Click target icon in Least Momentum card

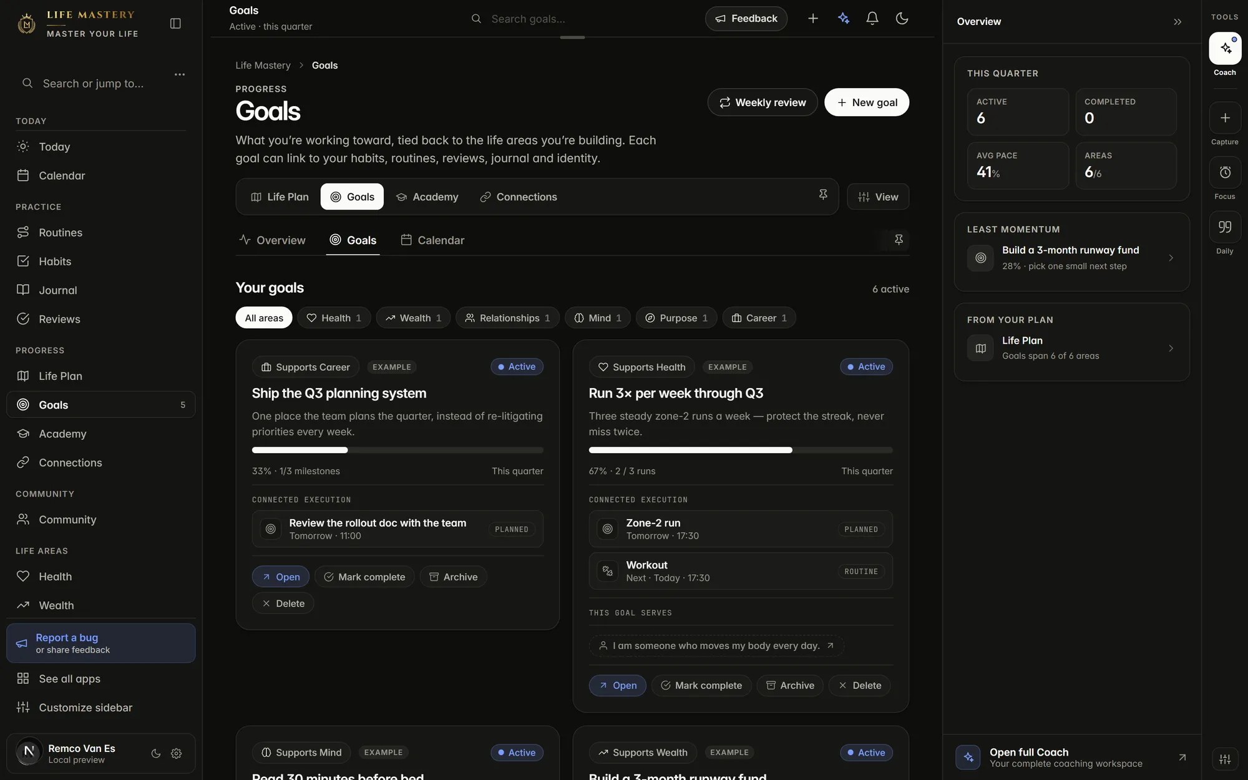coord(980,258)
